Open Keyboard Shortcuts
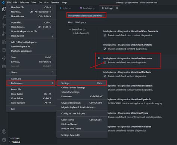177x145 pixels. pyautogui.click(x=82, y=103)
